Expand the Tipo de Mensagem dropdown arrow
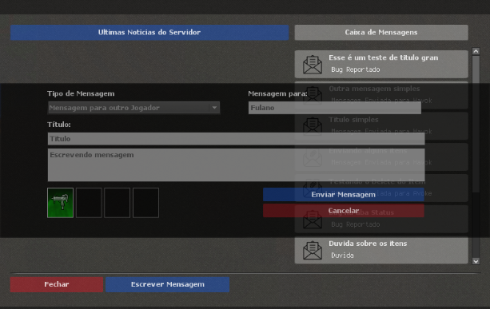Image resolution: width=490 pixels, height=309 pixels. click(214, 108)
